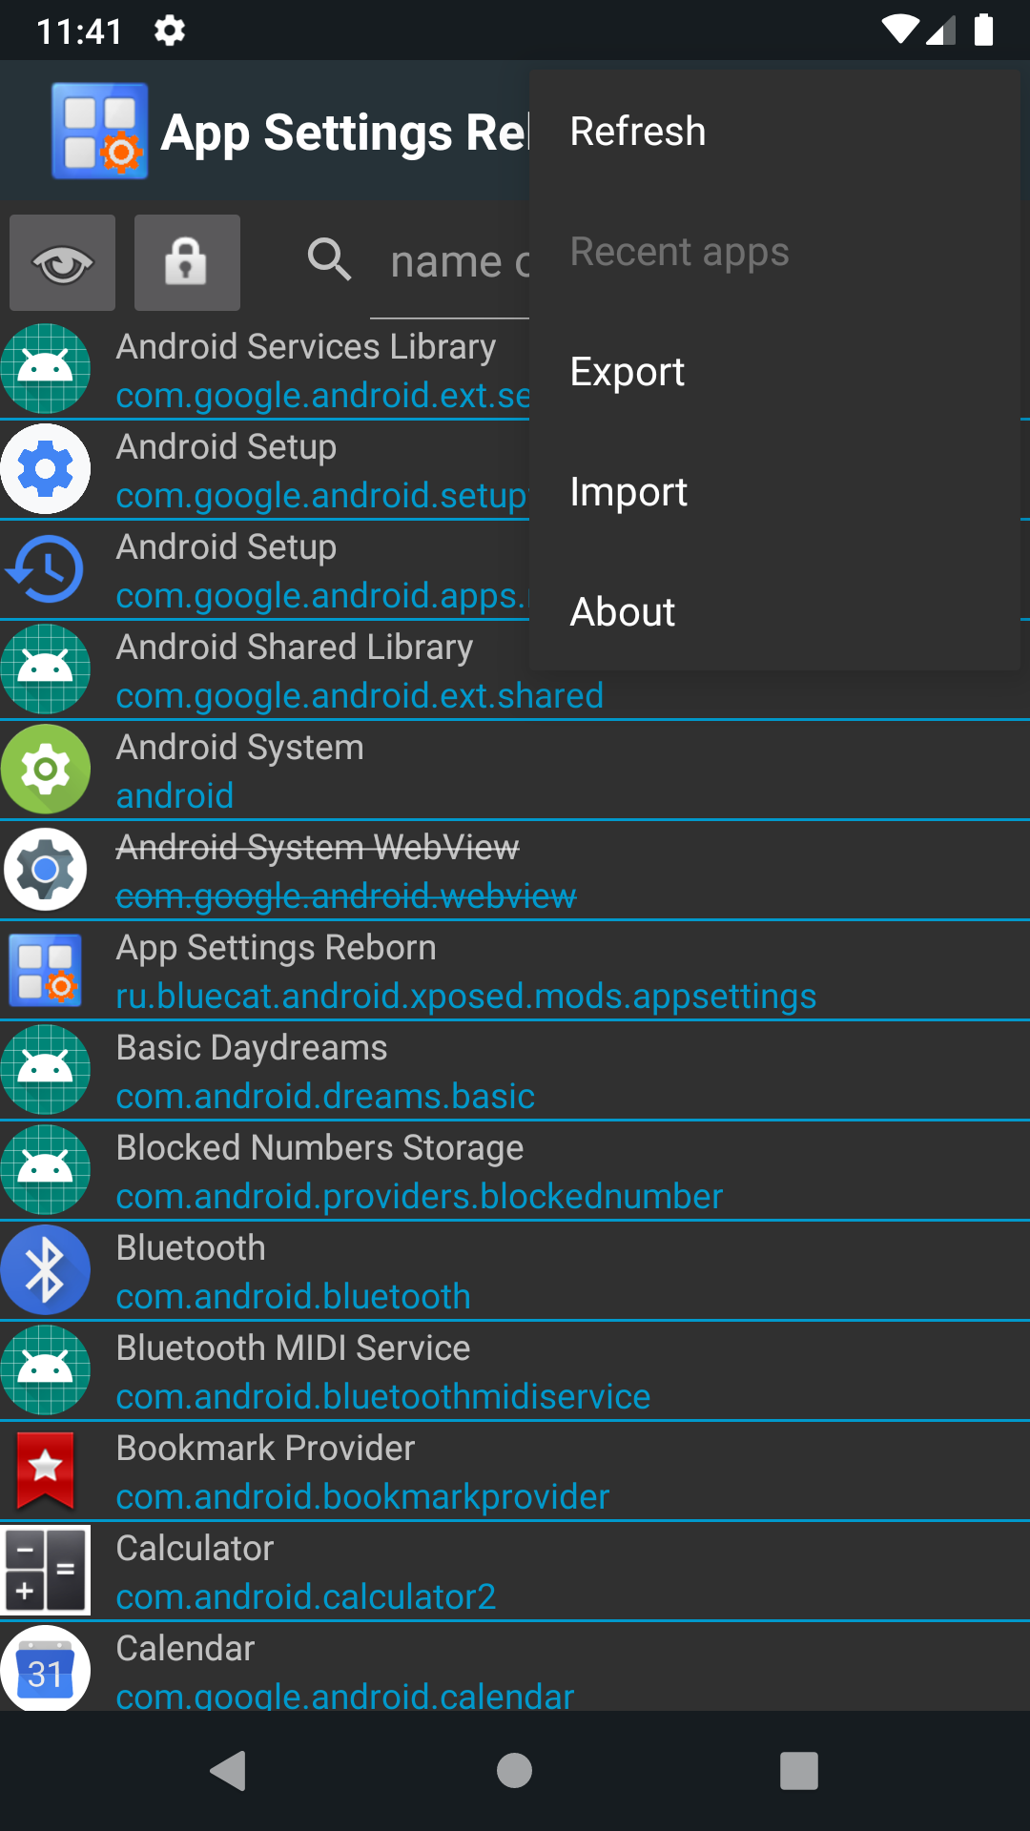The height and width of the screenshot is (1831, 1030).
Task: Tap the Calculator app icon
Action: click(x=46, y=1571)
